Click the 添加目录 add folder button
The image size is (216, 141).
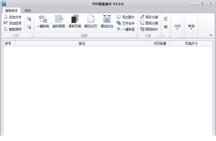[13, 23]
